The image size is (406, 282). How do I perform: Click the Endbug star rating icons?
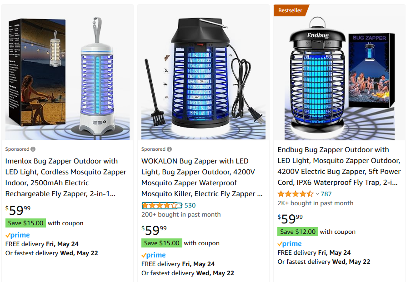(x=296, y=194)
